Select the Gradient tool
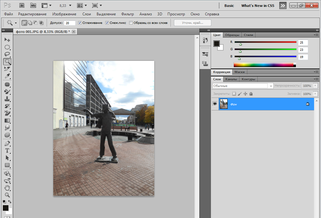The height and width of the screenshot is (218, 321). [x=7, y=121]
